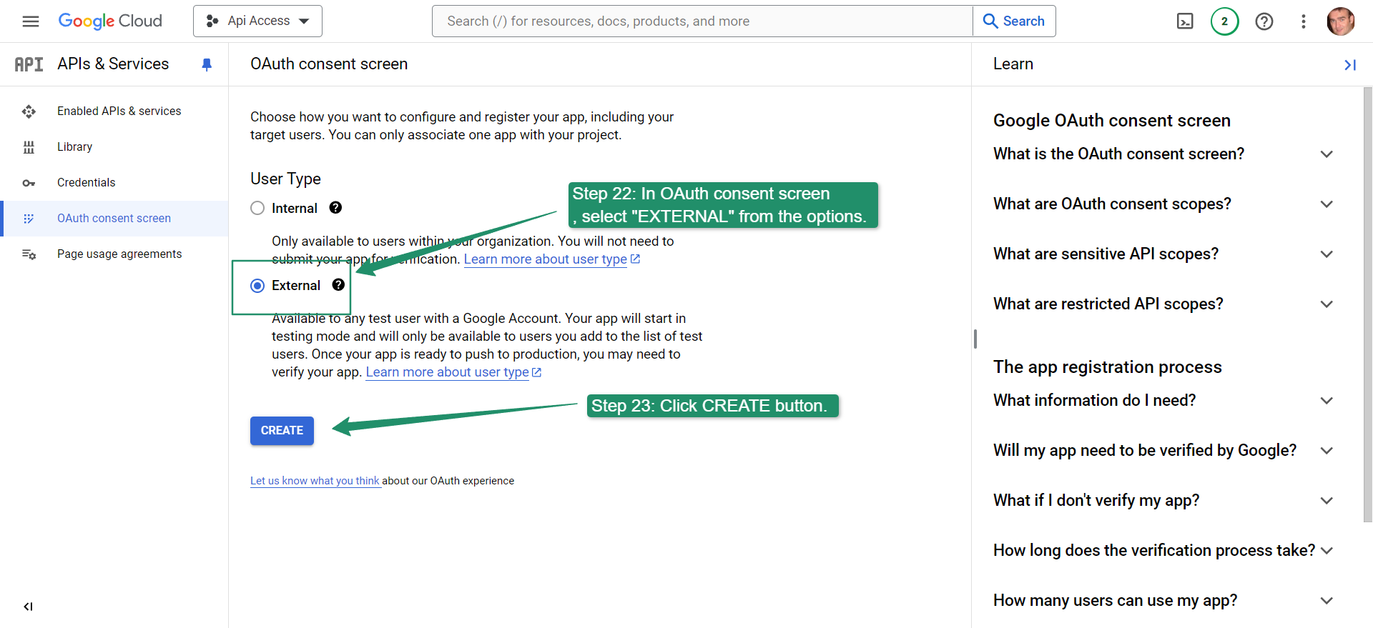Screen dimensions: 1373x628
Task: Click the Google Cloud logo
Action: tap(110, 21)
